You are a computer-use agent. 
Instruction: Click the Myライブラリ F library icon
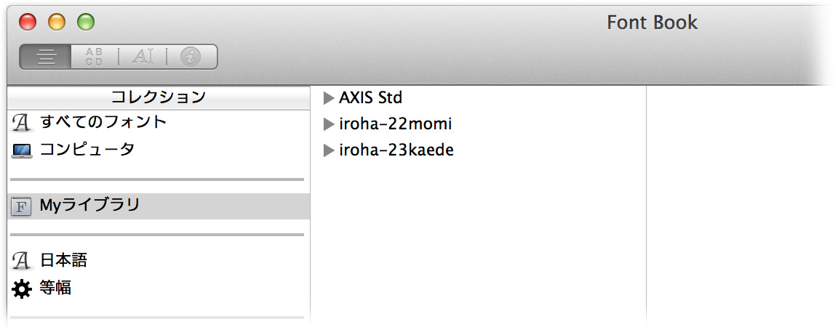[x=21, y=207]
